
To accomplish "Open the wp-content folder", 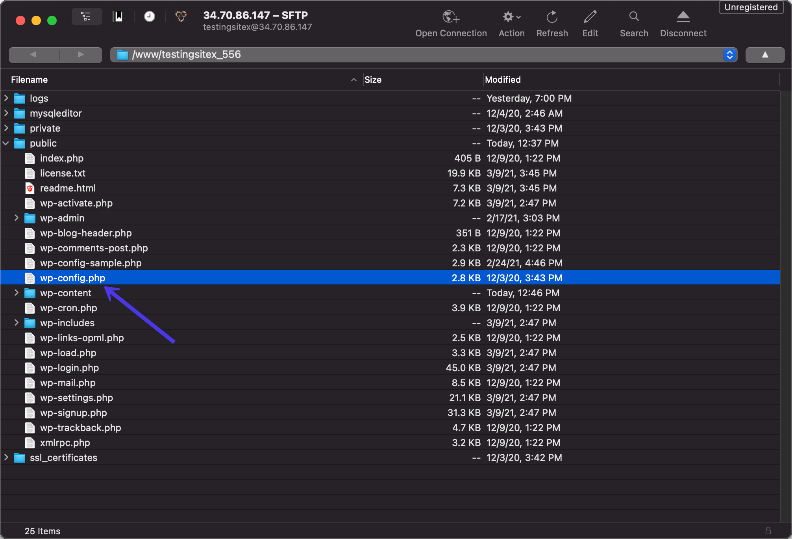I will 65,292.
